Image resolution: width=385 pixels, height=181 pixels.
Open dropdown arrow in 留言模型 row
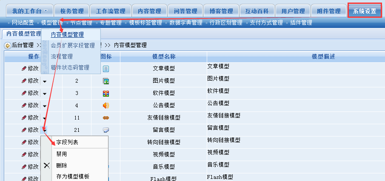click(x=45, y=130)
